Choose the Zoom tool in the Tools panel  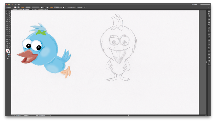coord(9,48)
